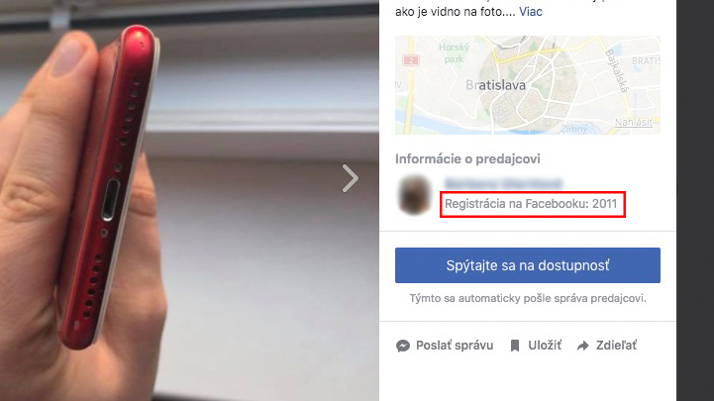Click the Horský park label on the map

pos(454,52)
